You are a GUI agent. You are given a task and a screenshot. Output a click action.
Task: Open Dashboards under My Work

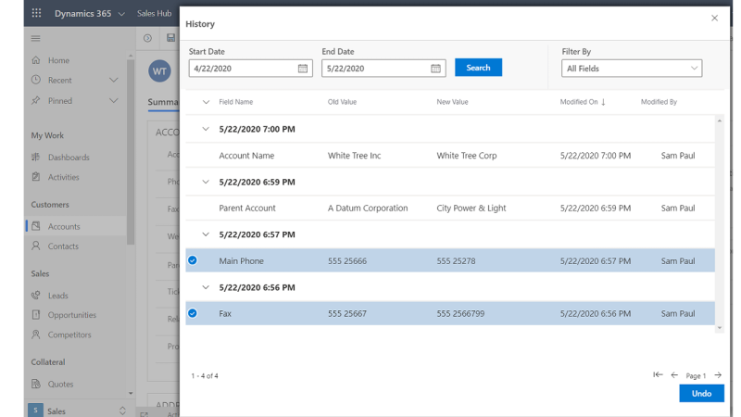click(69, 158)
